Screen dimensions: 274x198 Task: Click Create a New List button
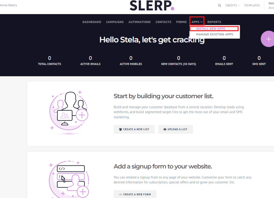coord(134,129)
